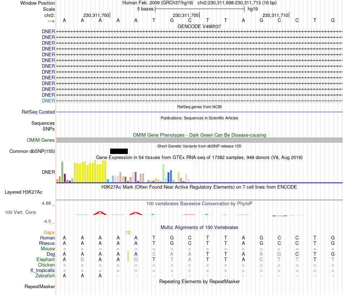The width and height of the screenshot is (343, 295).
Task: Click the PhyloP upper bound 4.88
Action: [46, 203]
